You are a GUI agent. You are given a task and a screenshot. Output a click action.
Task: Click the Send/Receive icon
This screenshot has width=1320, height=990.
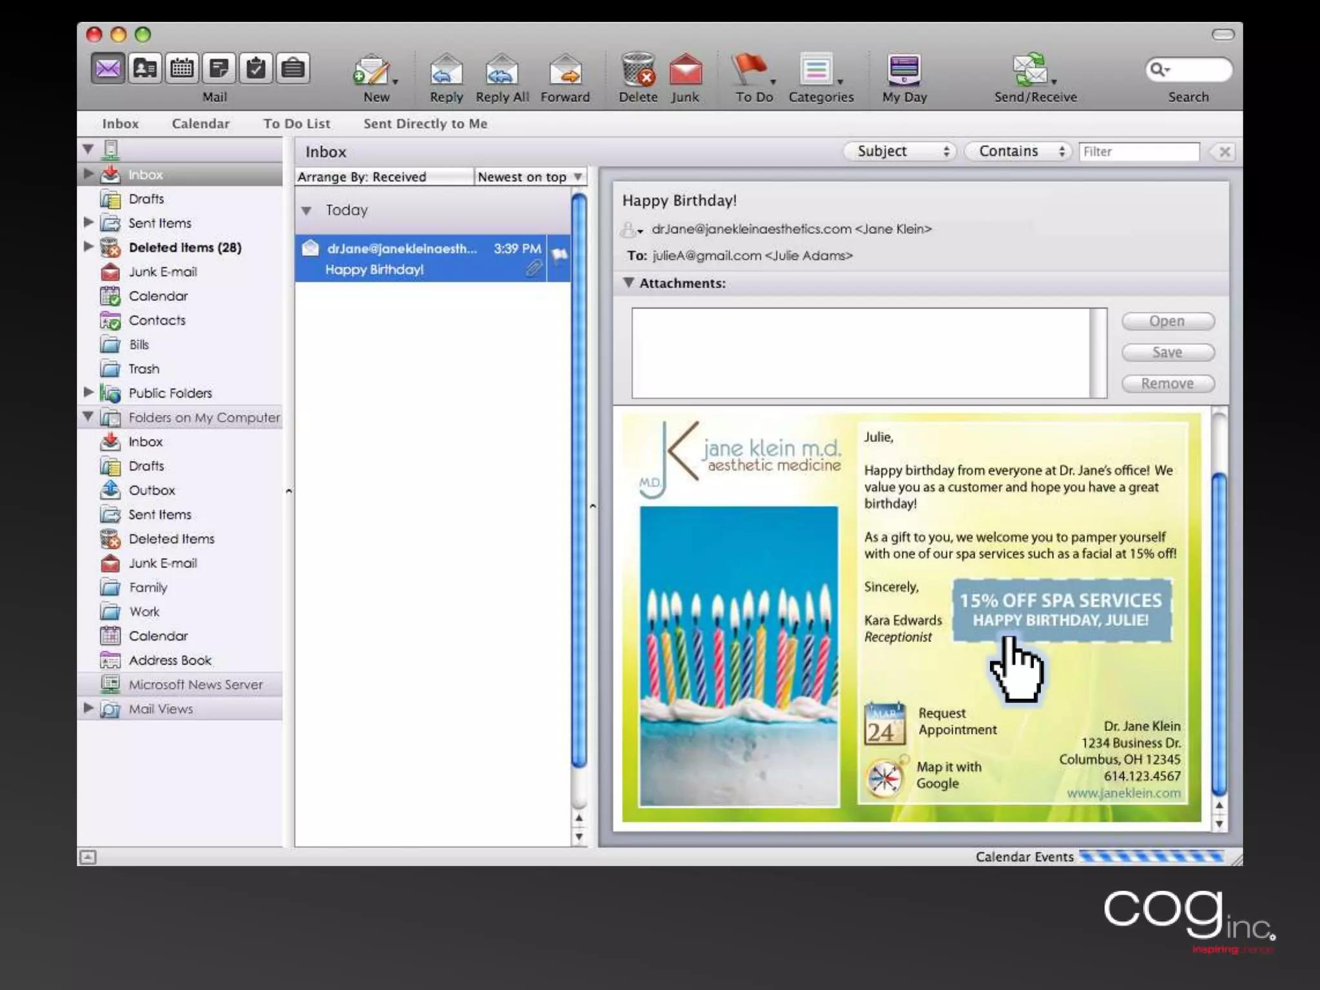[1029, 70]
